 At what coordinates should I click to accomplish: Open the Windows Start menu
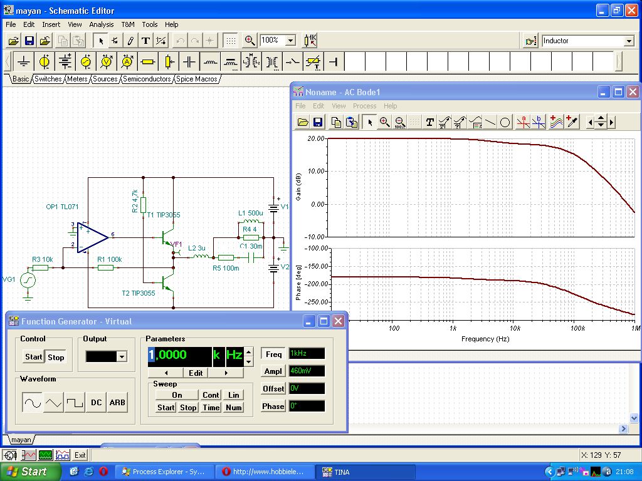click(x=31, y=472)
